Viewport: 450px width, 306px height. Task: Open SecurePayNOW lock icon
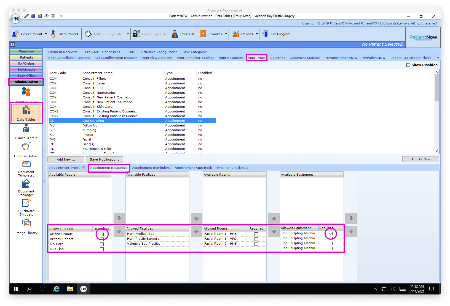[137, 34]
